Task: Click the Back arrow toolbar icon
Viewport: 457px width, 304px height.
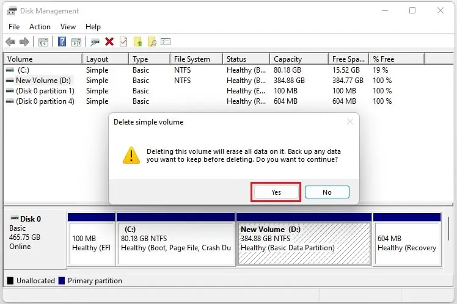Action: [10, 42]
